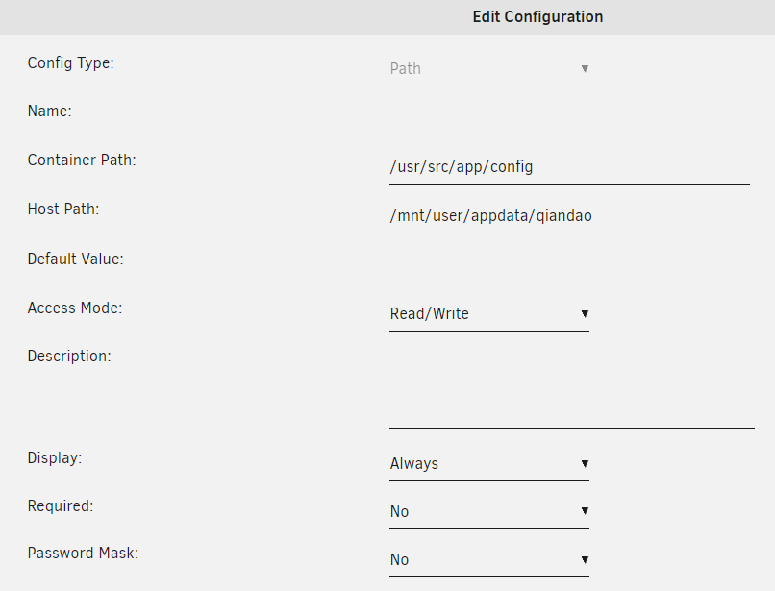Click the Name label text

(50, 111)
